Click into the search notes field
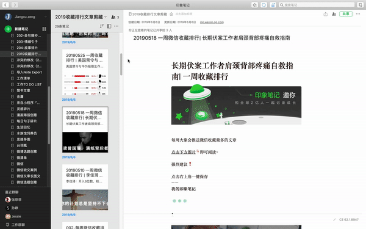 [317, 5]
